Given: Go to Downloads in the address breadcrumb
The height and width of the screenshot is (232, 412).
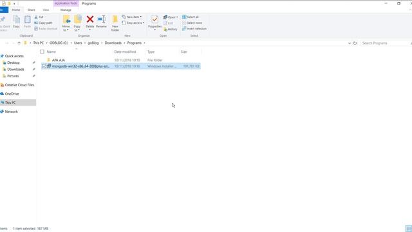Looking at the screenshot, I should coord(113,43).
